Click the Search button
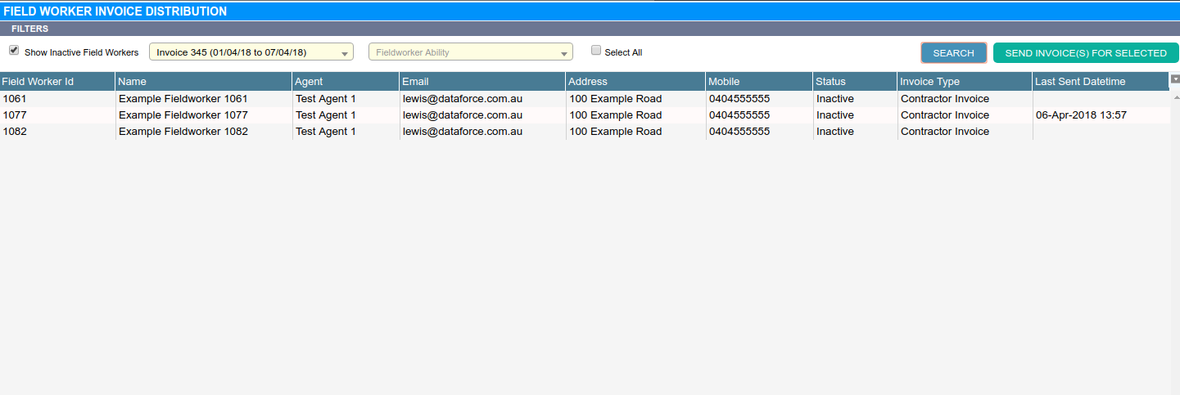1180x395 pixels. [x=953, y=53]
